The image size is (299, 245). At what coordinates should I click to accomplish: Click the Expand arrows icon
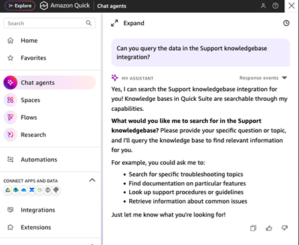[x=114, y=23]
